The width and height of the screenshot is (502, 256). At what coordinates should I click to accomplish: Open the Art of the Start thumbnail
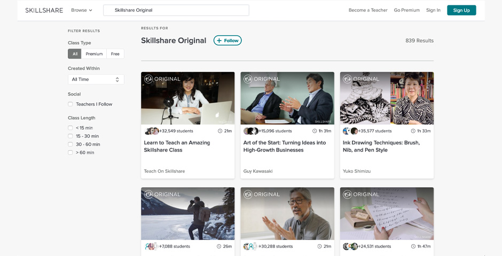(x=287, y=98)
